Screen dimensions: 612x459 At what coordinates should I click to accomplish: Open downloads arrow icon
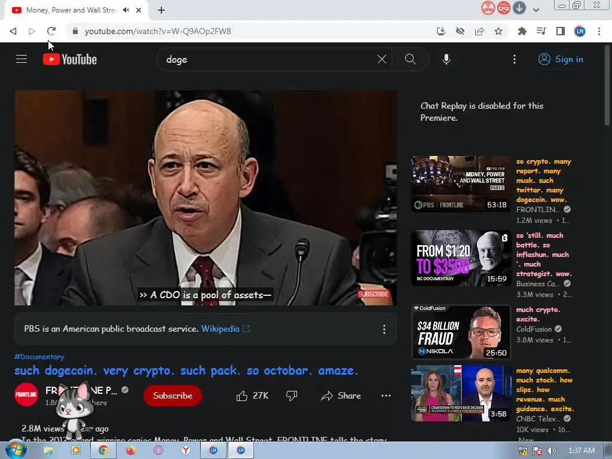pos(519,8)
